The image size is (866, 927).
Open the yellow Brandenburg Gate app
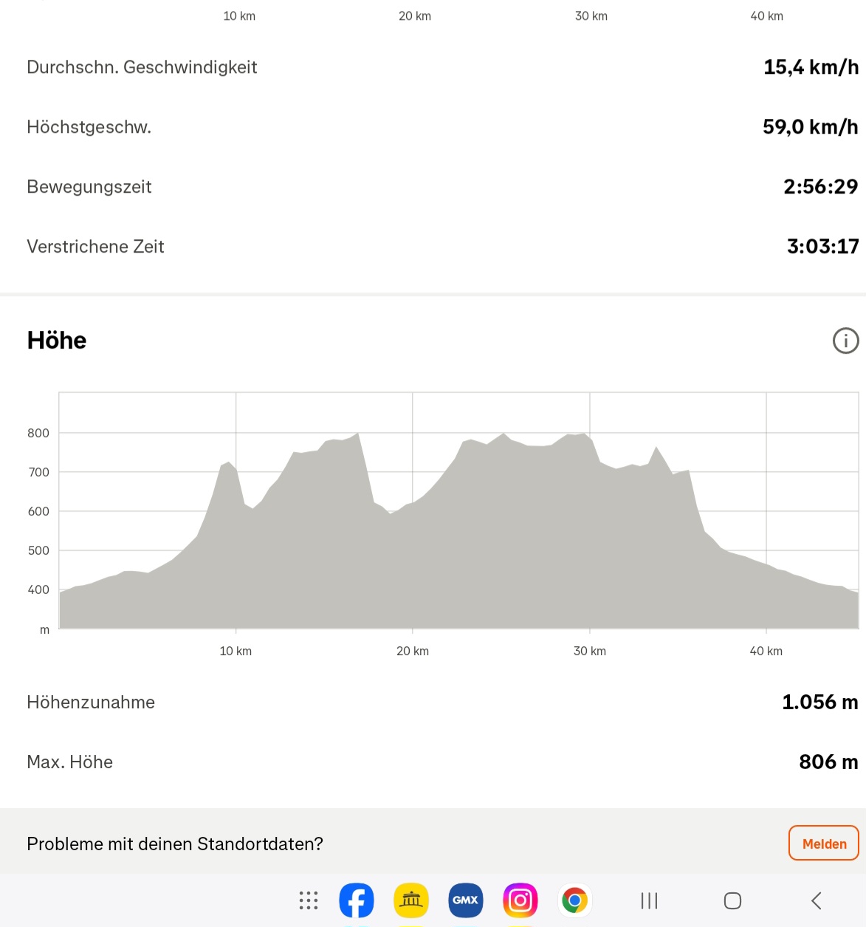[x=411, y=900]
